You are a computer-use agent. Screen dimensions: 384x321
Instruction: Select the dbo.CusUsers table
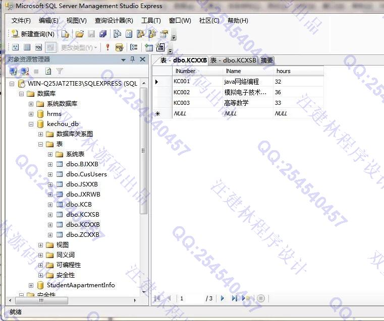point(86,174)
